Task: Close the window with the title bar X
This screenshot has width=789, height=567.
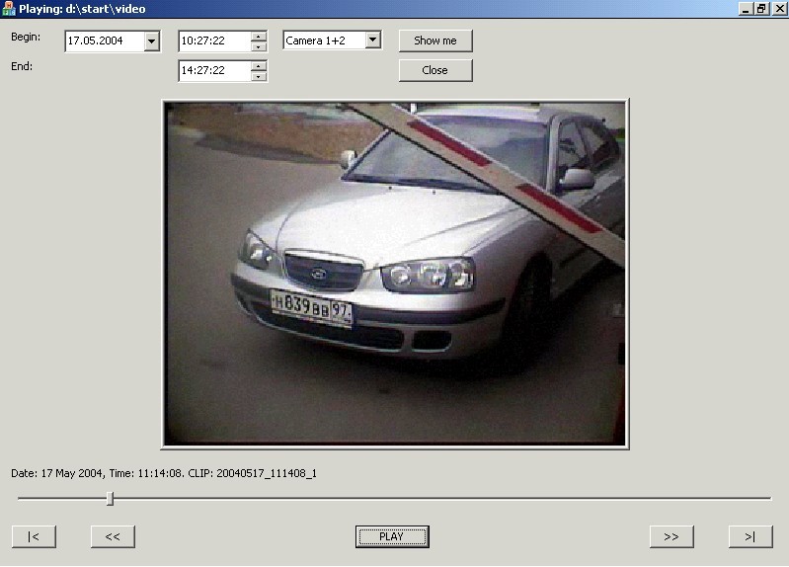Action: 779,9
